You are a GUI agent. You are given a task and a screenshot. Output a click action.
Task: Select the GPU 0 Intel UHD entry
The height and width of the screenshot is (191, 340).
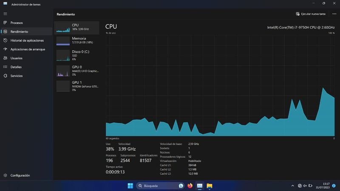pos(77,71)
